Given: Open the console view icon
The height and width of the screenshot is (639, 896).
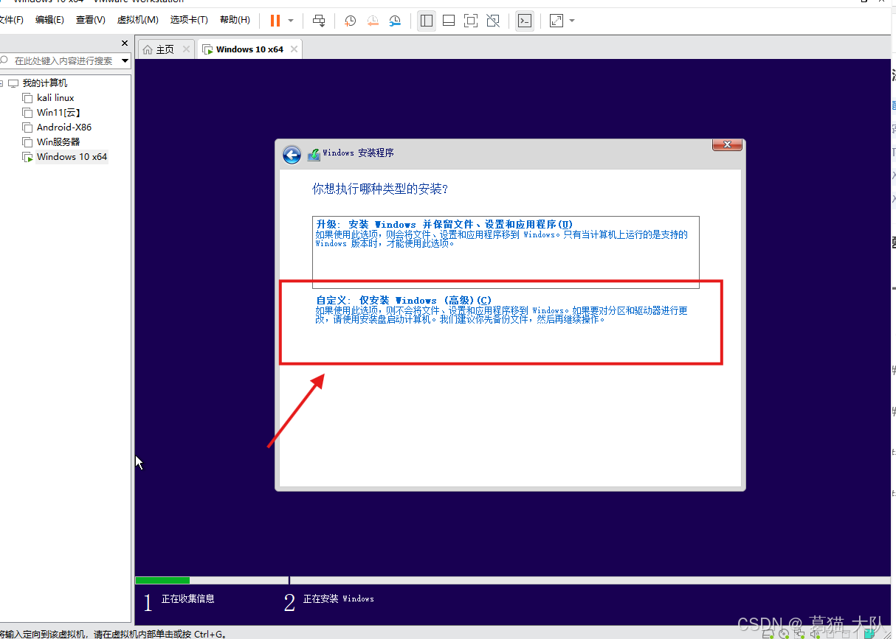Looking at the screenshot, I should click(x=524, y=21).
